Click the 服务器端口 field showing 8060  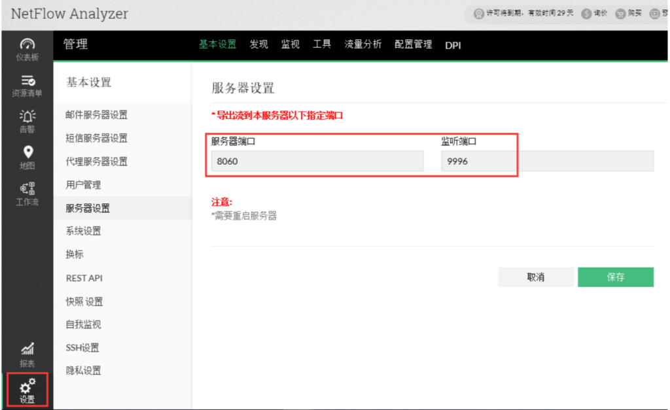pyautogui.click(x=317, y=161)
